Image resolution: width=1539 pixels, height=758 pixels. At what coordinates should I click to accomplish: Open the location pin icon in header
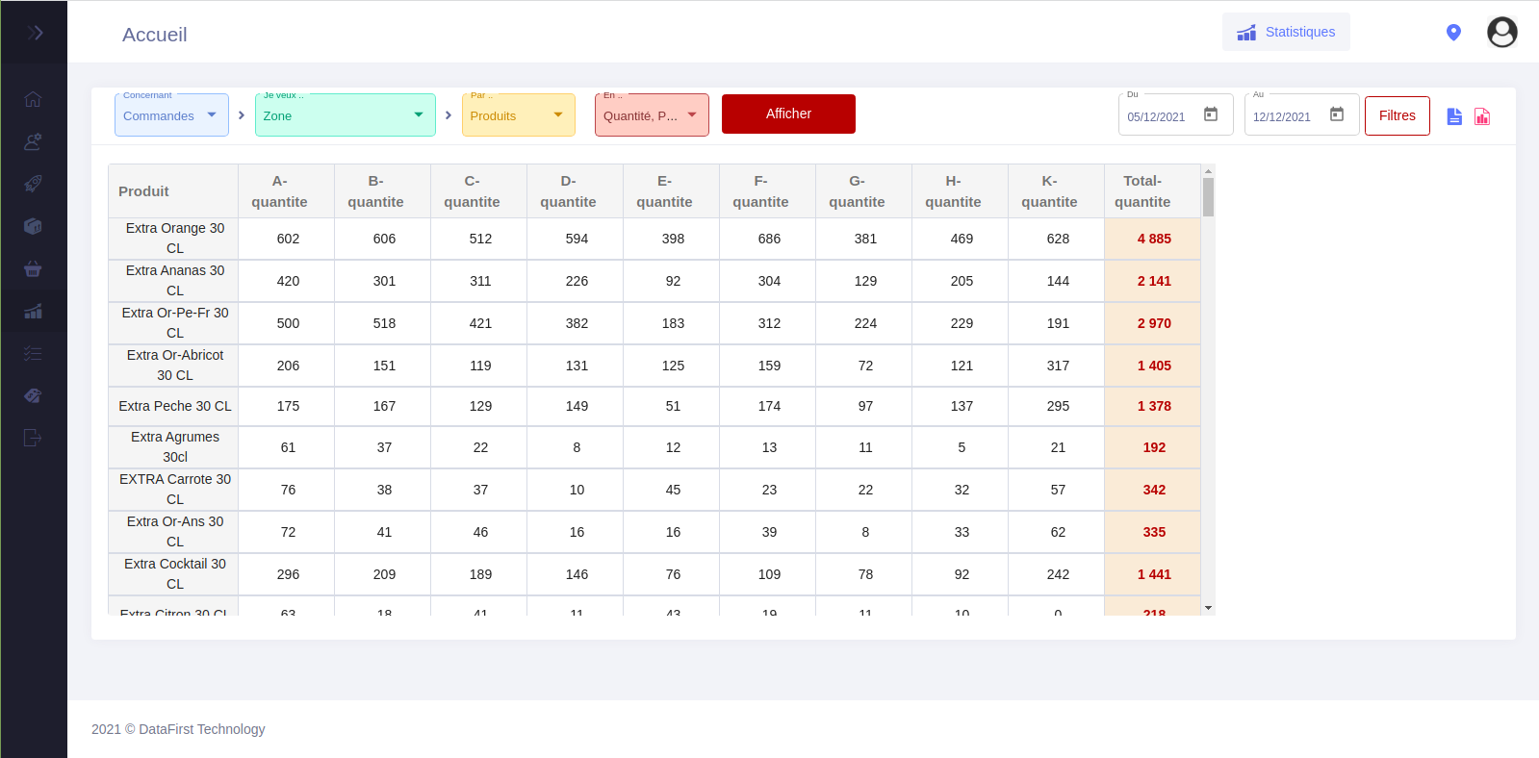[1453, 33]
